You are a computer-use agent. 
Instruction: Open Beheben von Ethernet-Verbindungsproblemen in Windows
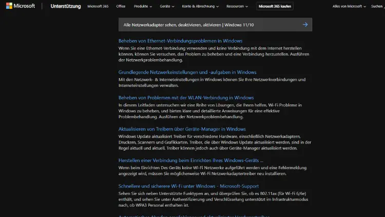[x=180, y=41]
